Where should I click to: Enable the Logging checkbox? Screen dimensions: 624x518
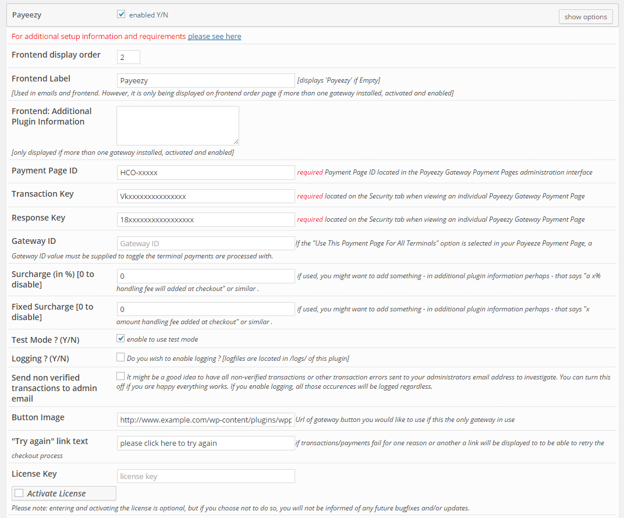tap(120, 357)
